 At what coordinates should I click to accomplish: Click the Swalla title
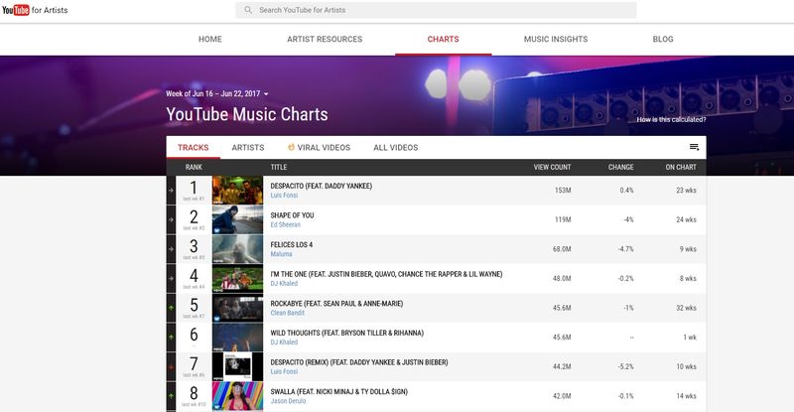click(338, 392)
